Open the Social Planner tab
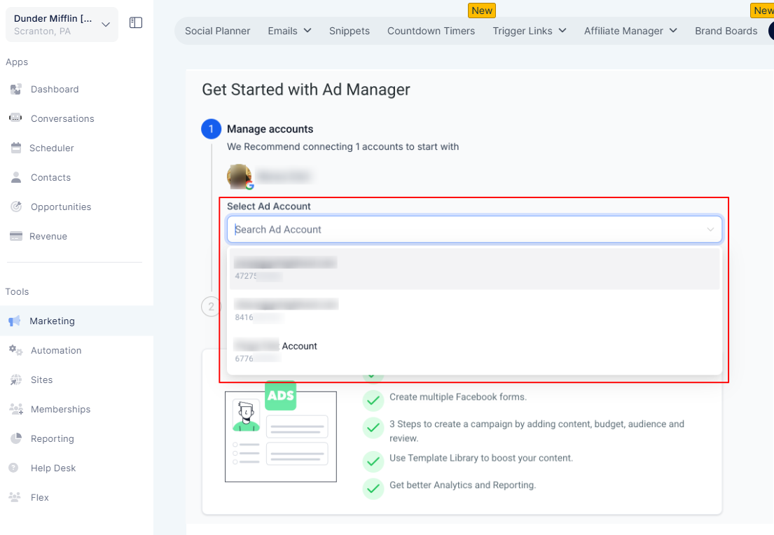 [218, 31]
